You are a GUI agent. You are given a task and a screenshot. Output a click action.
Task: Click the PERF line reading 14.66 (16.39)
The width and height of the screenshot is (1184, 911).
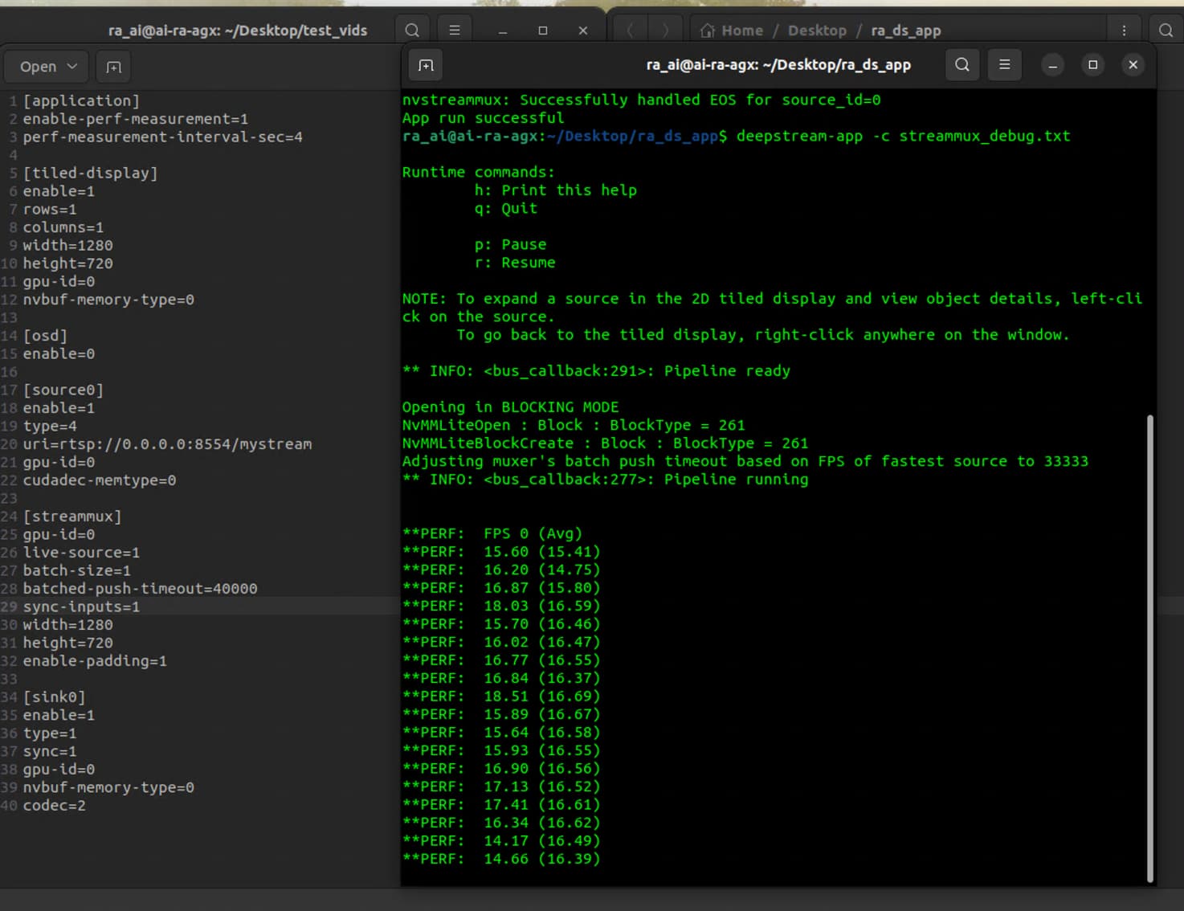point(501,859)
